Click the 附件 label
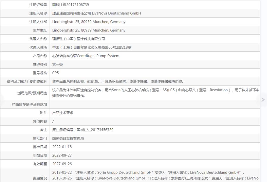The height and width of the screenshot is (182, 267). [43, 113]
